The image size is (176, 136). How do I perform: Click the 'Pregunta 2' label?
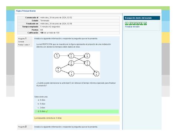[22, 127]
